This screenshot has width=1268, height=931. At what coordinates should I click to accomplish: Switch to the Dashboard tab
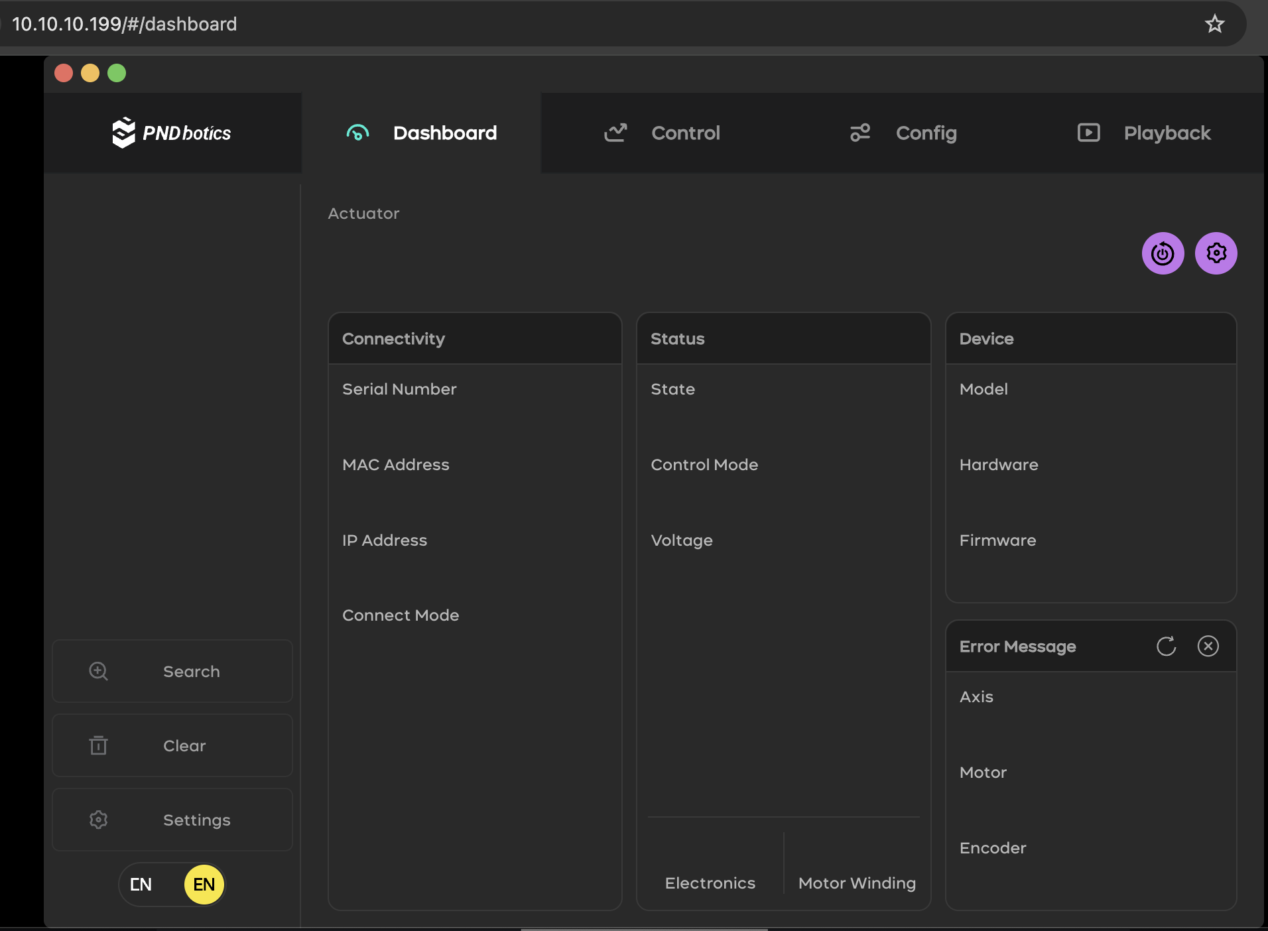(421, 133)
